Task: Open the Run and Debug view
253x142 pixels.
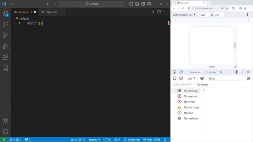Action: coord(5,46)
